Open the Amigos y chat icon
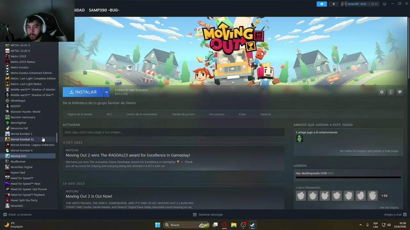This screenshot has height=230, width=410. (405, 214)
